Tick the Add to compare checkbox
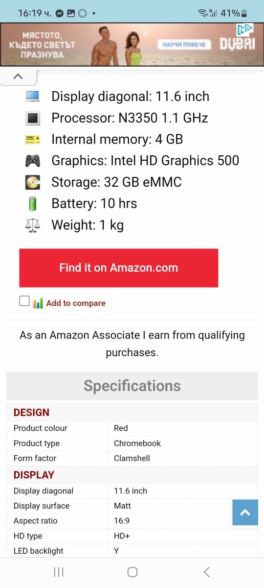The width and height of the screenshot is (264, 588). pos(24,301)
